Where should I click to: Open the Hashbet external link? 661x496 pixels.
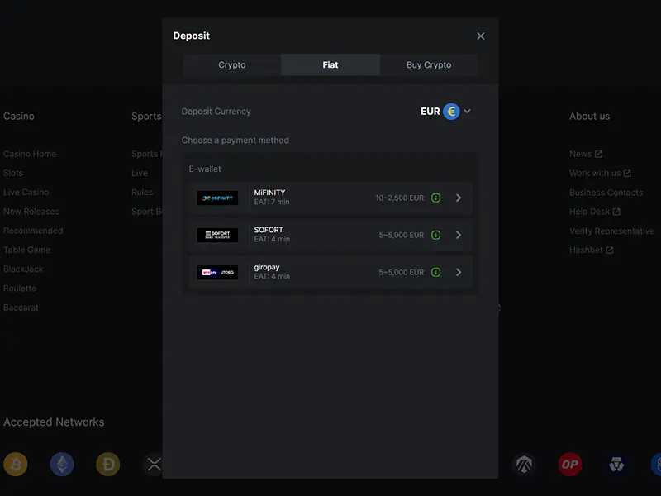591,250
